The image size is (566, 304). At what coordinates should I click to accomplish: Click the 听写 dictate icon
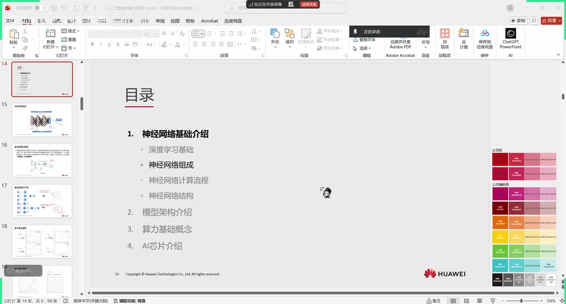coord(425,42)
